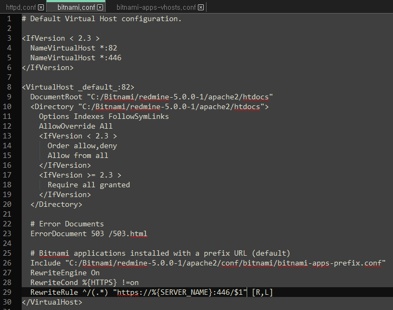Screen dimensions: 393x310
Task: Click 'RewriteCond %{HTTPS} !=on' line
Action: [x=85, y=283]
